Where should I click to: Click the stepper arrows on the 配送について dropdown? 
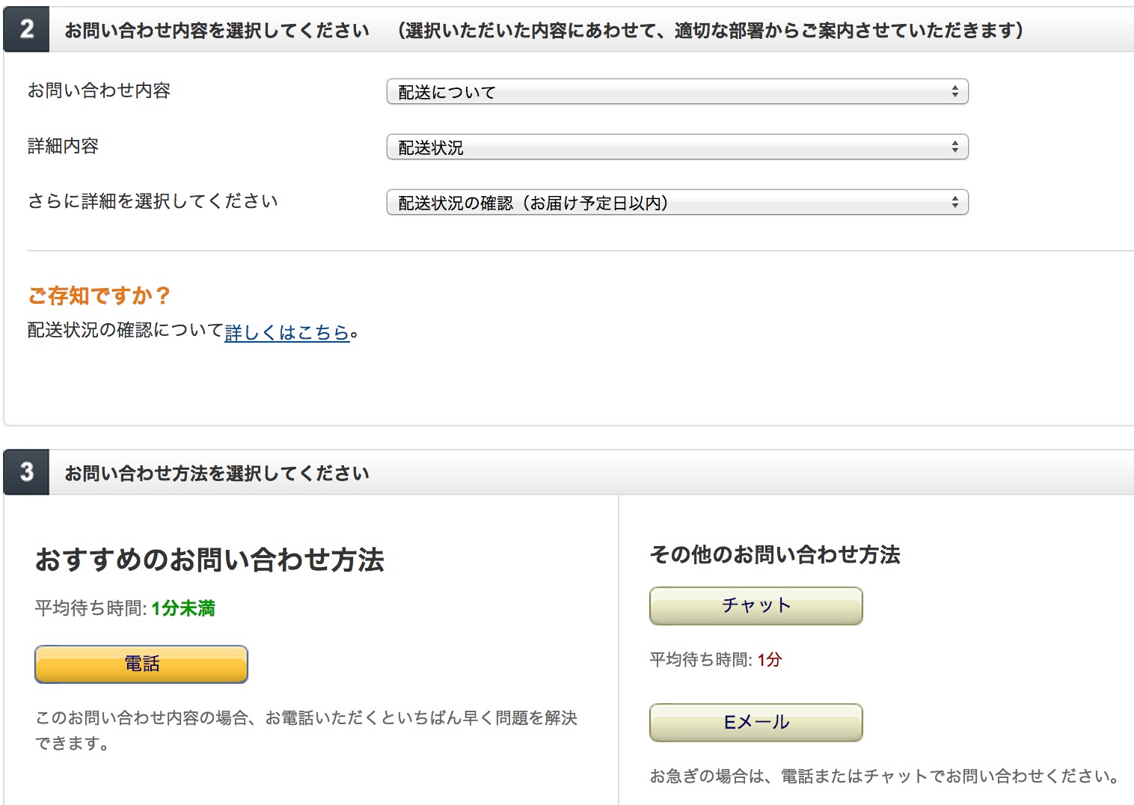tap(955, 91)
